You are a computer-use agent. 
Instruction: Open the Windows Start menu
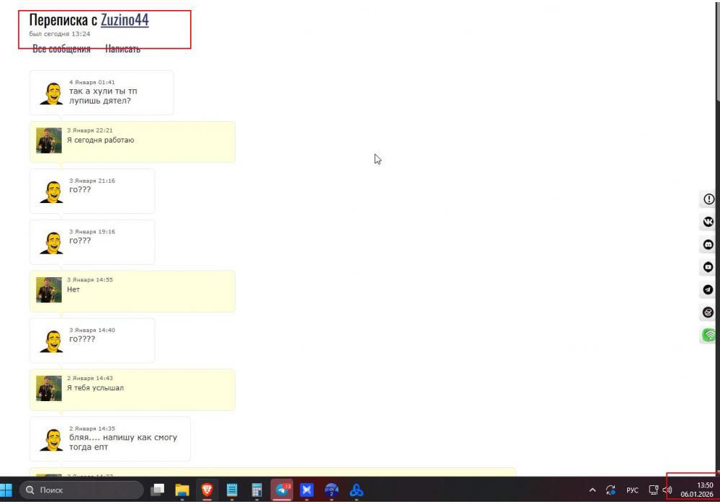tap(6, 490)
